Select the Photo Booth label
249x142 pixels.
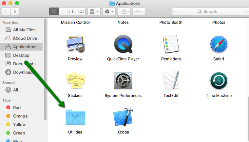point(171,22)
